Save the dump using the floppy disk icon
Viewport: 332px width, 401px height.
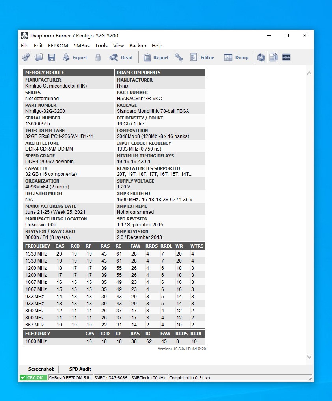pyautogui.click(x=51, y=57)
